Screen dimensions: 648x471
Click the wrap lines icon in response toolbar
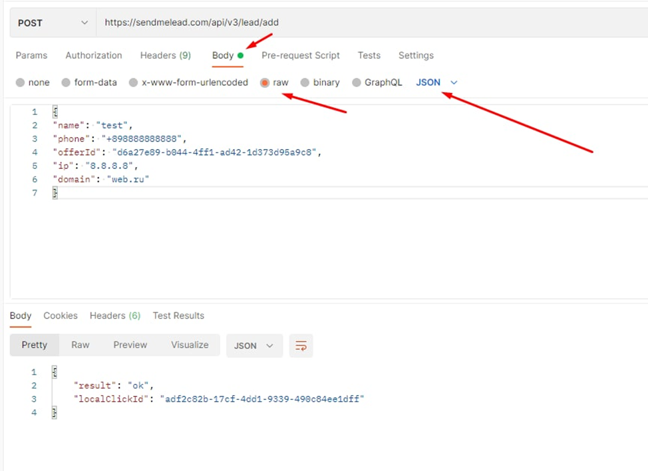301,346
